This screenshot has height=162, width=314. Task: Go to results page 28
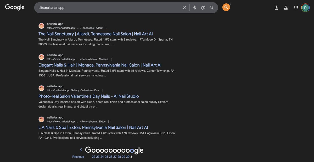119,157
